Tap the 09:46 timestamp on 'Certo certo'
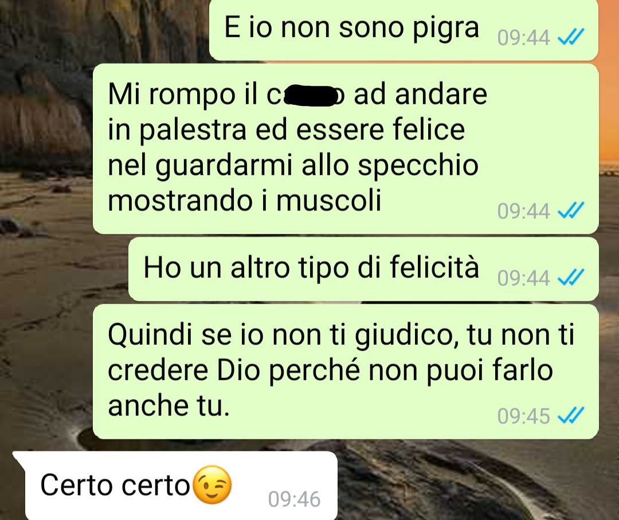The image size is (619, 520). pos(294,499)
